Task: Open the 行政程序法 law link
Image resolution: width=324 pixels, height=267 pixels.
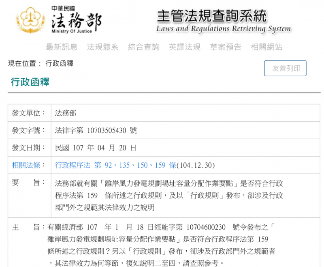Action: point(73,165)
